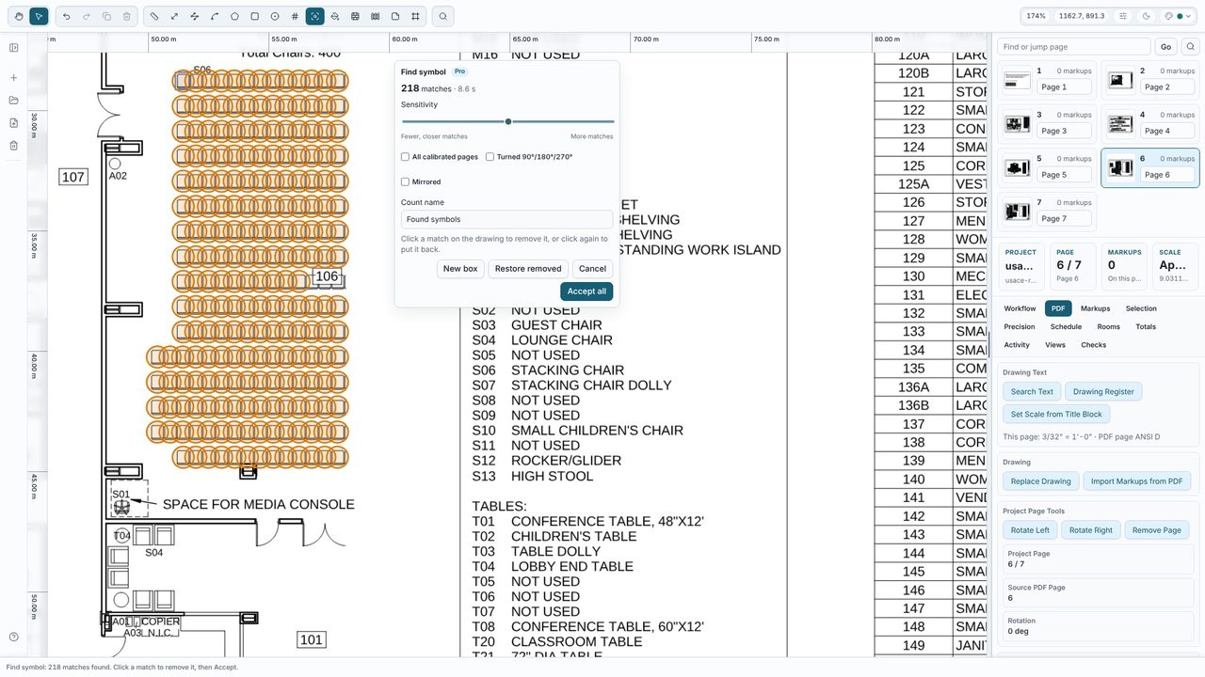Click the Rotate Right button
The height and width of the screenshot is (677, 1205).
(1091, 530)
